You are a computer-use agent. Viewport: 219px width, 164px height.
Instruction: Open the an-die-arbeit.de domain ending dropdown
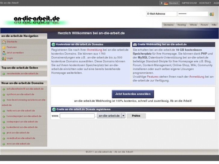click(111, 116)
